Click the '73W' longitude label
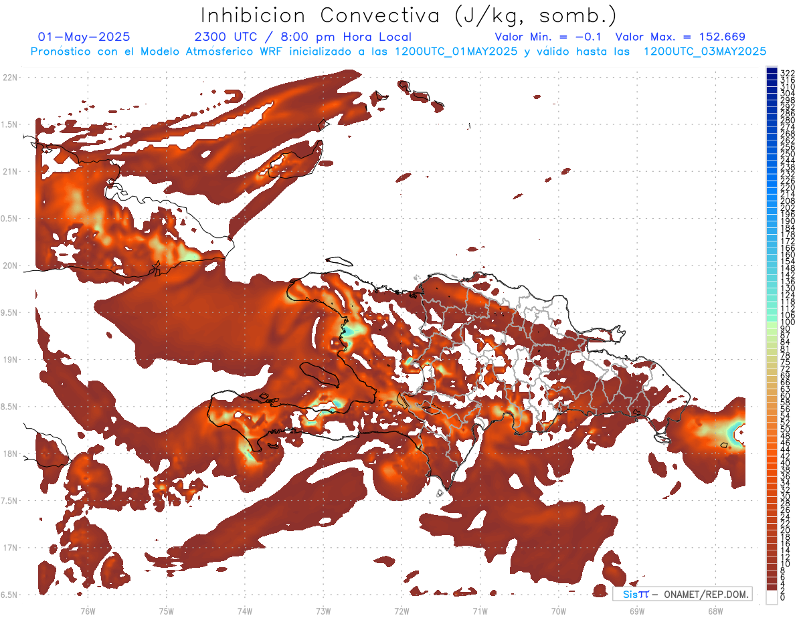 (323, 611)
